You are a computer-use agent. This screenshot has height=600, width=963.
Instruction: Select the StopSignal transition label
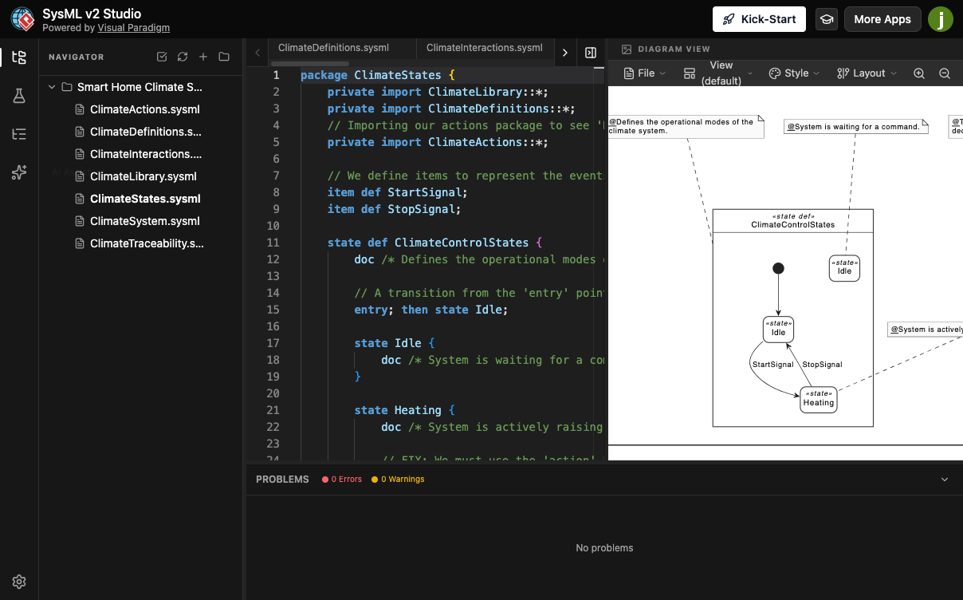pyautogui.click(x=822, y=365)
